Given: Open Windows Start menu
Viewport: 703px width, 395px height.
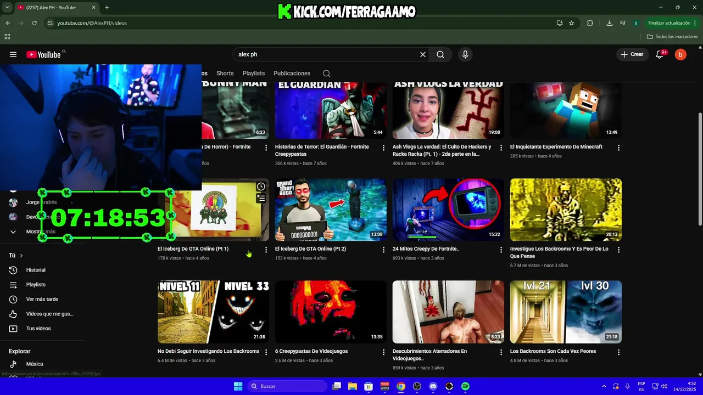Looking at the screenshot, I should [238, 386].
